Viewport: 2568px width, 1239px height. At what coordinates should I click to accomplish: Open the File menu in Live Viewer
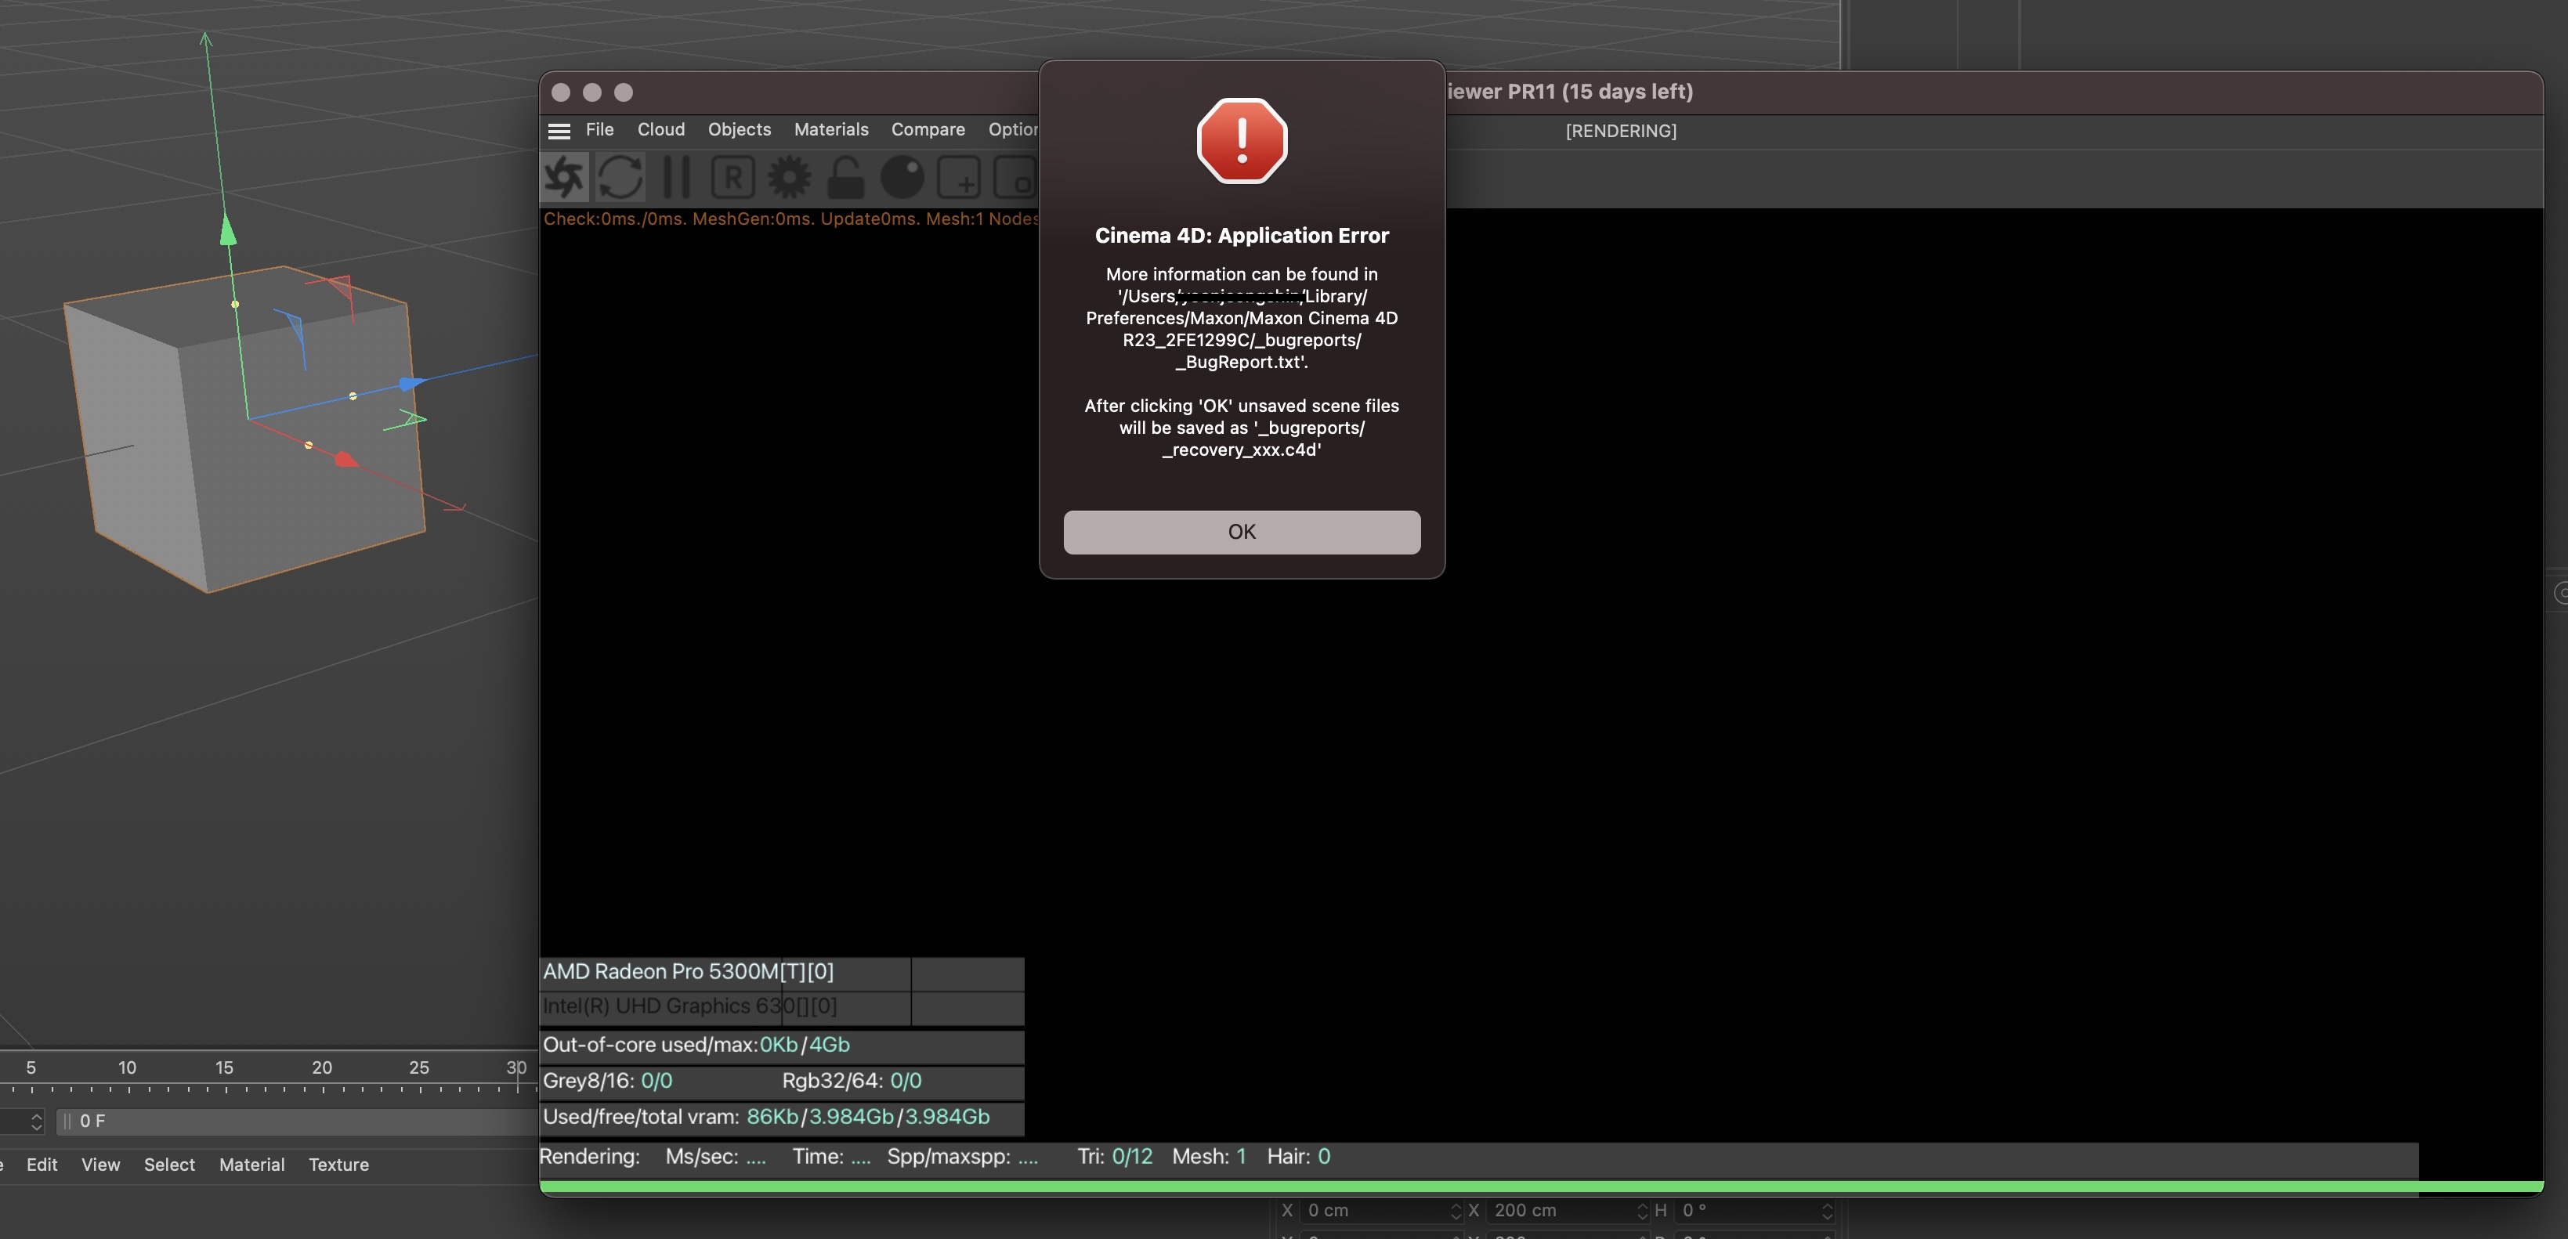(599, 129)
